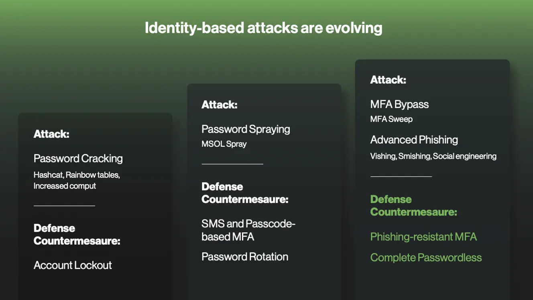Viewport: 533px width, 300px height.
Task: Click the "Hashcat, Rainbow tables" subtitle text
Action: click(77, 175)
